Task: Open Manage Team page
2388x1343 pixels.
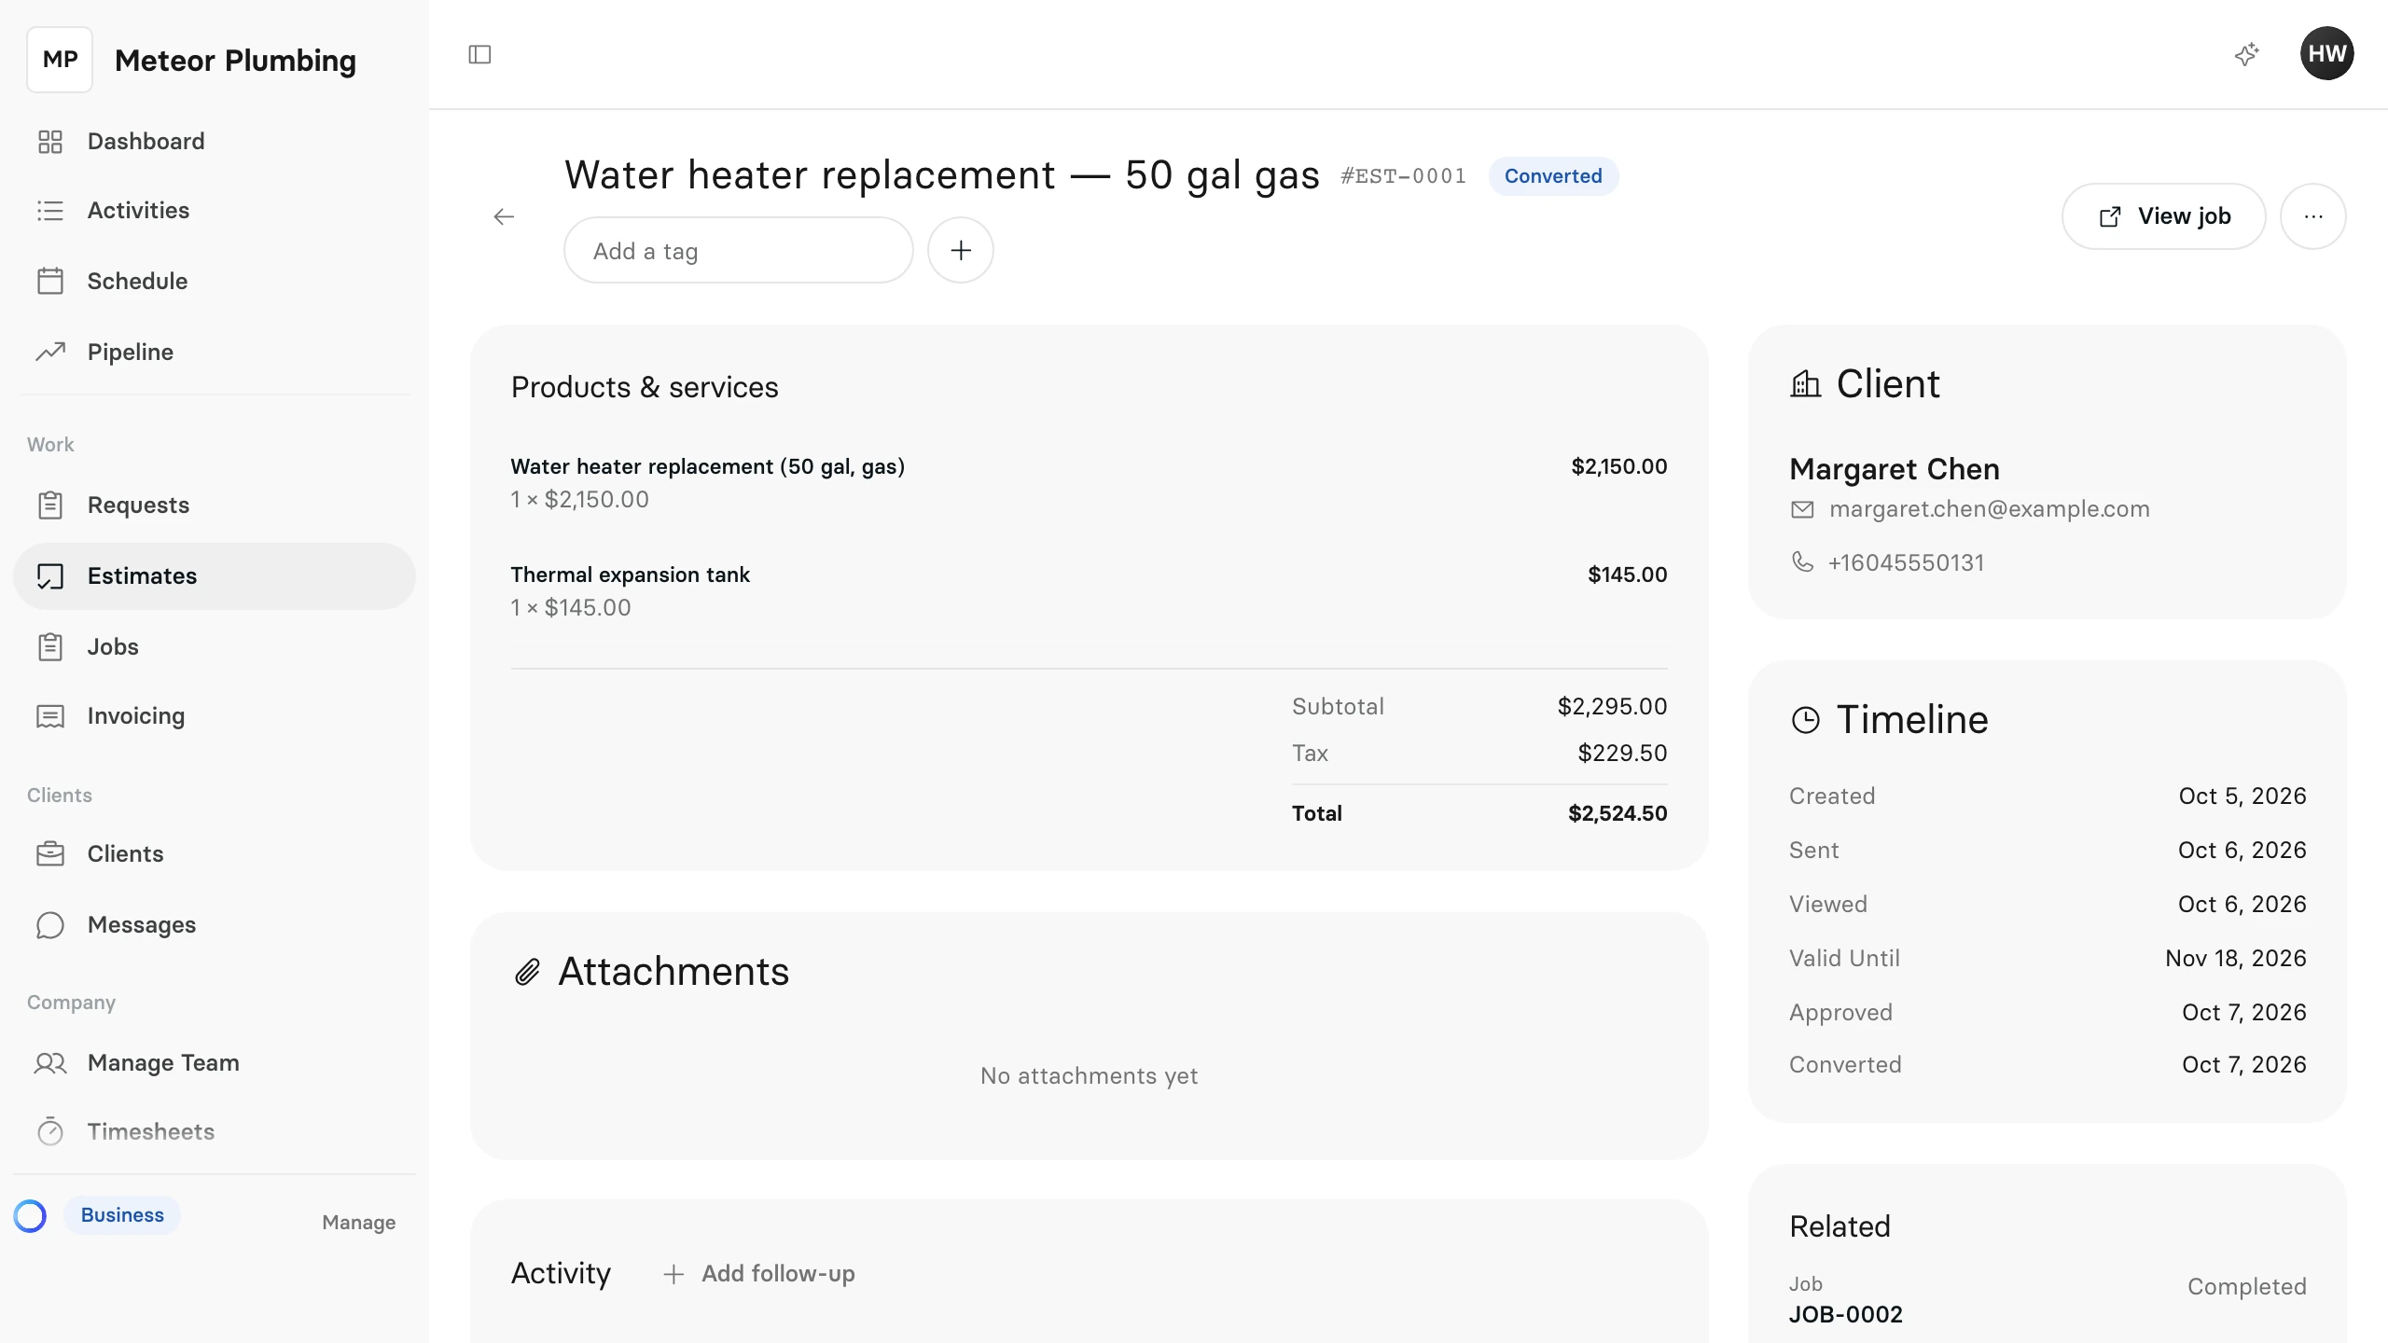Action: click(x=215, y=1062)
